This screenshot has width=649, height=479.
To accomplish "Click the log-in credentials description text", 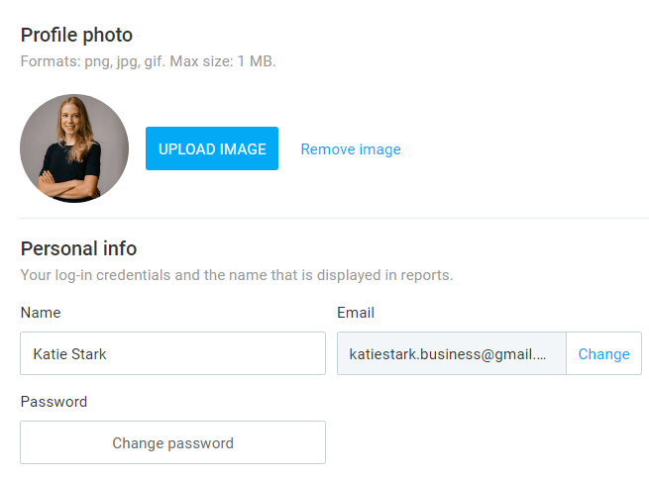I will point(237,275).
